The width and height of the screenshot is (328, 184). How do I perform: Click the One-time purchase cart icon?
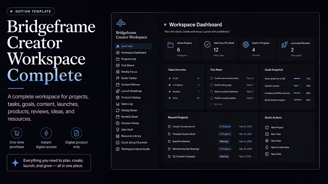pyautogui.click(x=17, y=133)
